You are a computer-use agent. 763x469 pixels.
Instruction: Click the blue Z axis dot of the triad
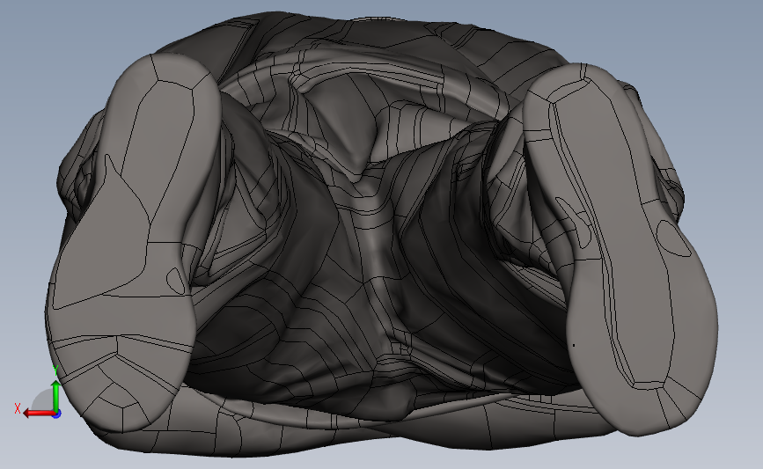tap(57, 414)
